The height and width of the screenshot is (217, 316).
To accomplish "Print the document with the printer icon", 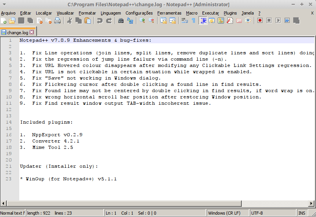I will pos(57,20).
